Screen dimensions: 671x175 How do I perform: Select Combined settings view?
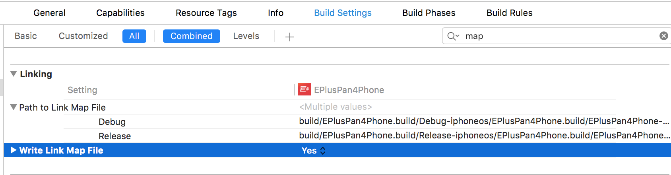coord(191,36)
